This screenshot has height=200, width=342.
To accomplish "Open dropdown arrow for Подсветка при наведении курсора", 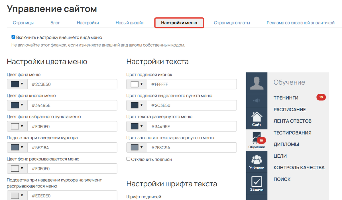I will [x=22, y=147].
